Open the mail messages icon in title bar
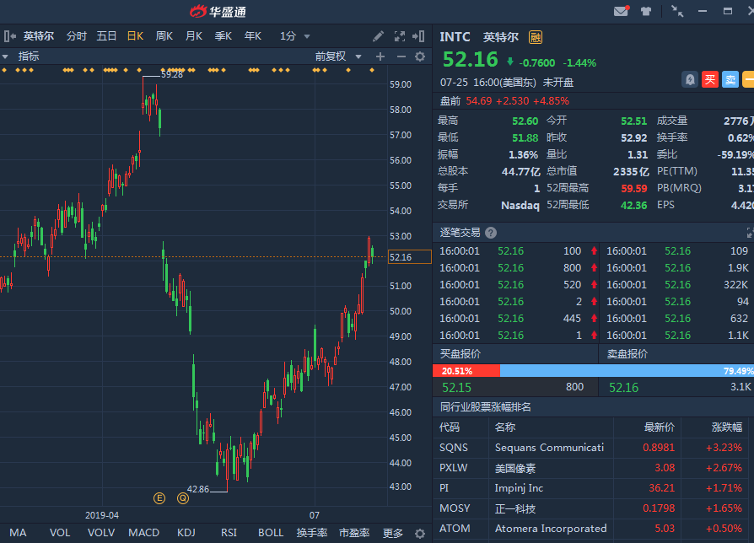The width and height of the screenshot is (754, 543). click(622, 11)
